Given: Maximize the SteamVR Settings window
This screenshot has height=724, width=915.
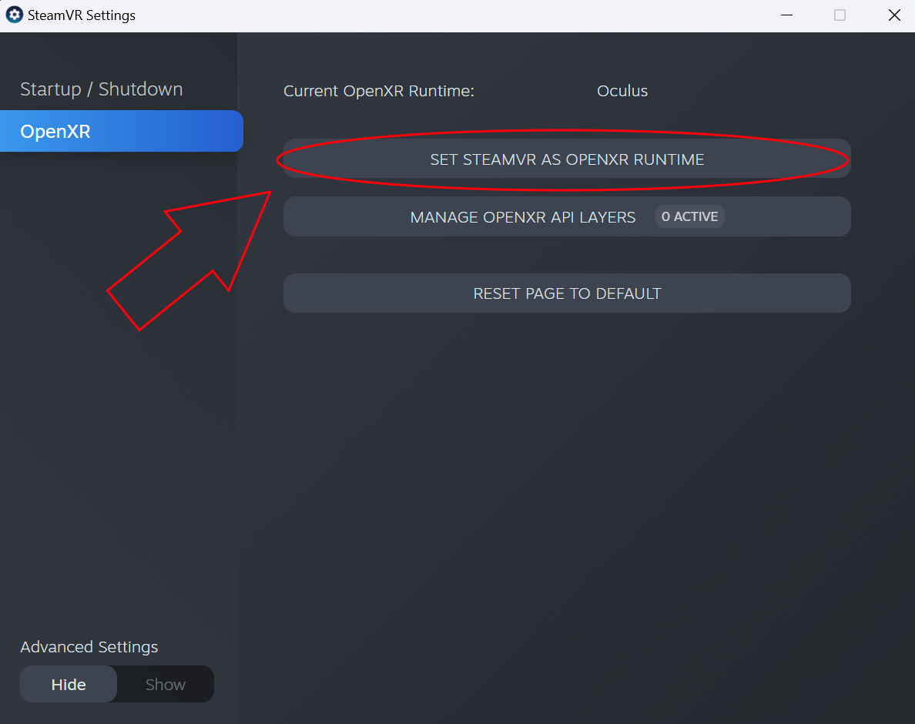Looking at the screenshot, I should point(840,15).
